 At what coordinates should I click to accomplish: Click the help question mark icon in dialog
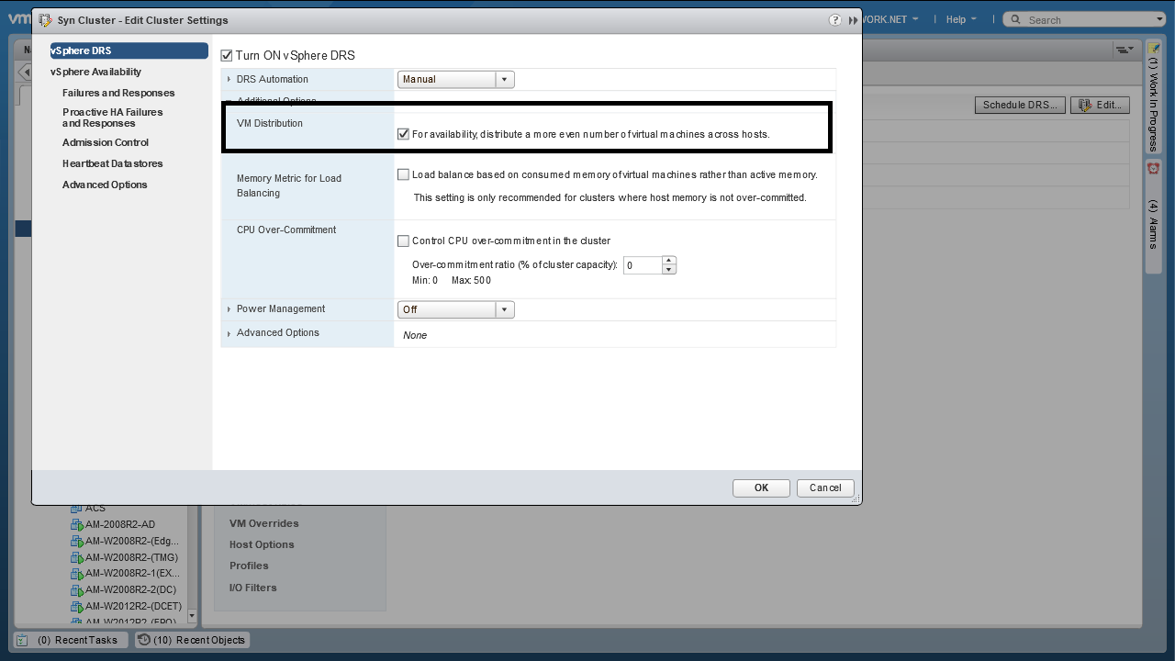(x=834, y=20)
